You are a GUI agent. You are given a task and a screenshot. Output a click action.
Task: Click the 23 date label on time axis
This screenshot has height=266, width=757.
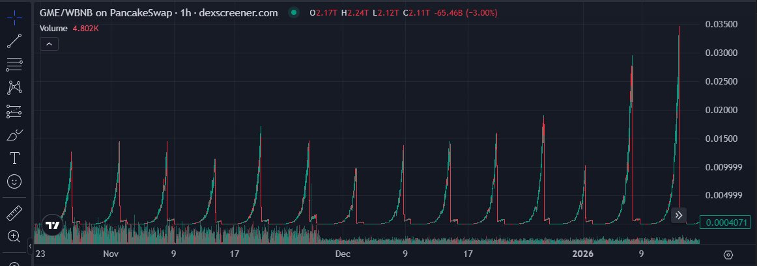[x=40, y=254]
